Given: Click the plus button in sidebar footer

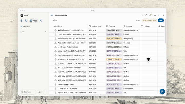Looking at the screenshot, I should coord(45,92).
